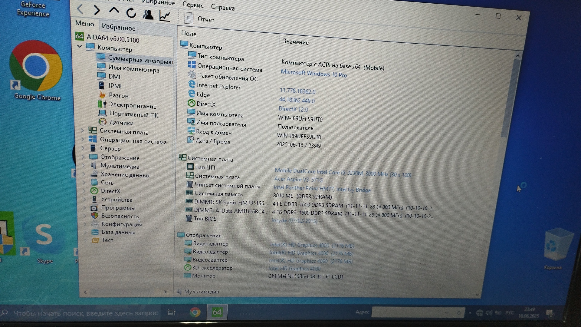Open Acer Aspire V3-571G link
Screen dimensions: 581x327
click(x=298, y=179)
